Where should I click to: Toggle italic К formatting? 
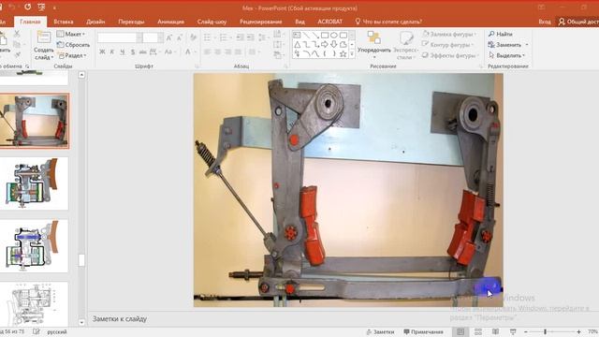(112, 51)
